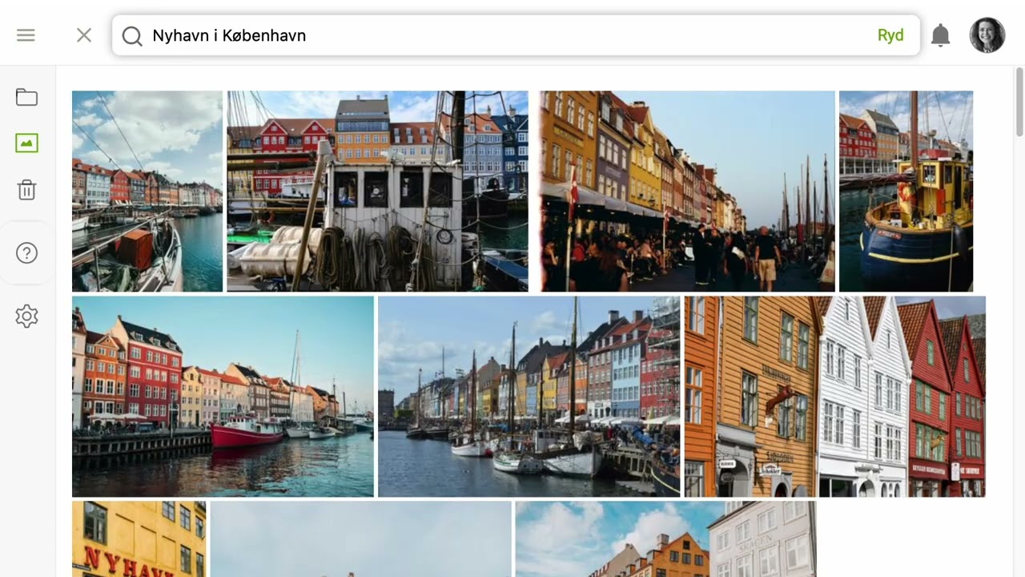Select the Photos icon in the sidebar

tap(26, 143)
